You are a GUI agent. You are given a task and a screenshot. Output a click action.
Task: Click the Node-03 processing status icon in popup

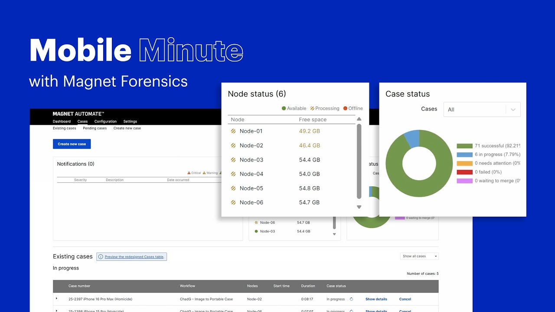point(233,159)
